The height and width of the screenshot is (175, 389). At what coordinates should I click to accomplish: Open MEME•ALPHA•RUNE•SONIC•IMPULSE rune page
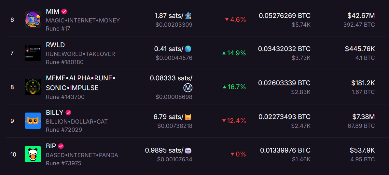[81, 83]
